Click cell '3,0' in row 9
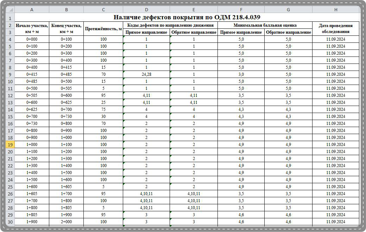Viewport: 366px width, 232px height. point(241,74)
